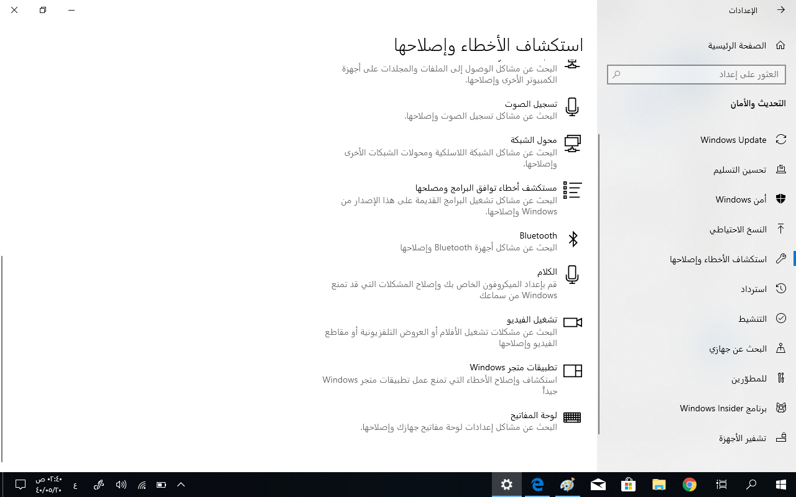Click the magnifier icon in settings search box
This screenshot has height=497, width=796.
tap(616, 74)
